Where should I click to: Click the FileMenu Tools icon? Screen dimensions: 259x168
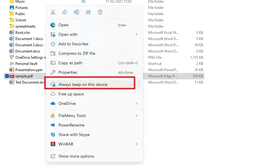[x=53, y=116]
